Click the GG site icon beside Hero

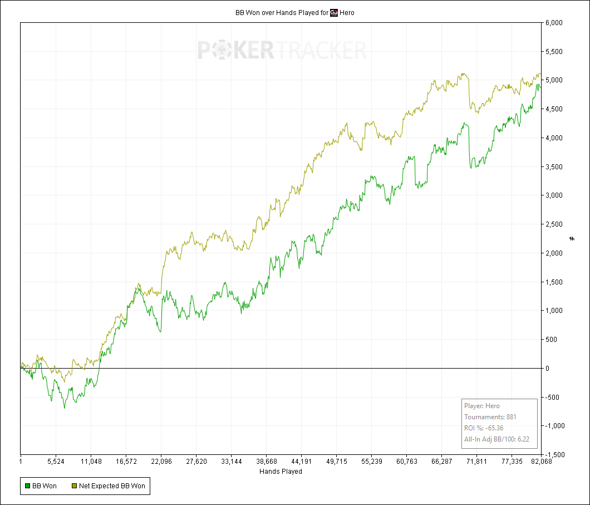pos(334,13)
